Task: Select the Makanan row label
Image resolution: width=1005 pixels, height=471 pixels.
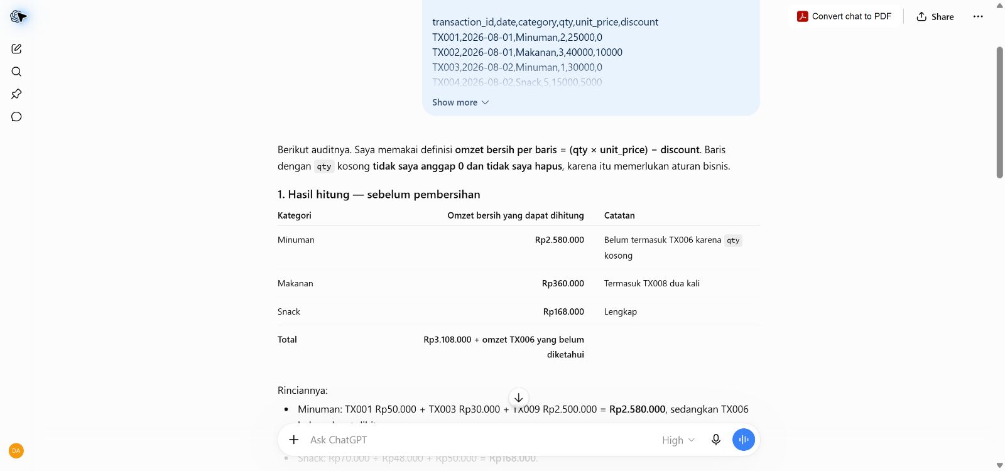Action: 295,283
